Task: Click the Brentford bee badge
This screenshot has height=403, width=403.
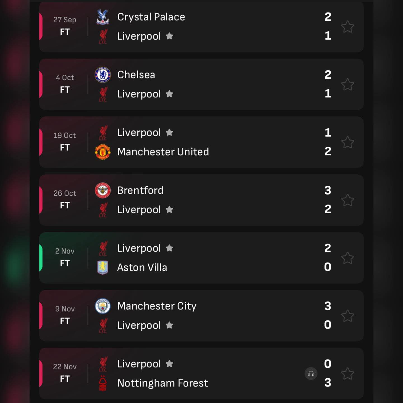Action: (x=103, y=190)
